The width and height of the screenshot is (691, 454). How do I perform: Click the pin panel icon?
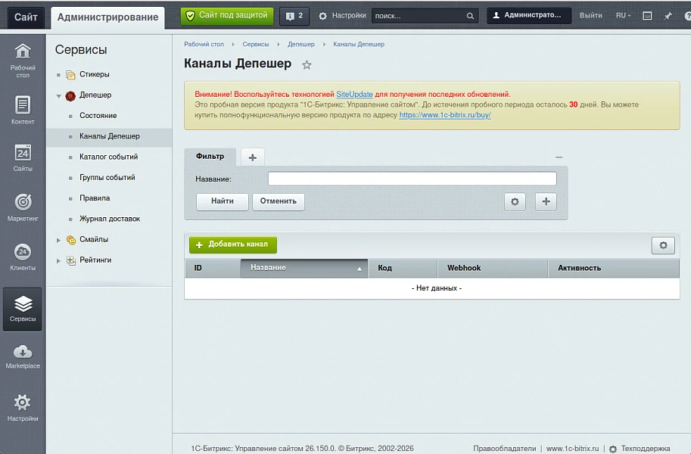[x=668, y=16]
